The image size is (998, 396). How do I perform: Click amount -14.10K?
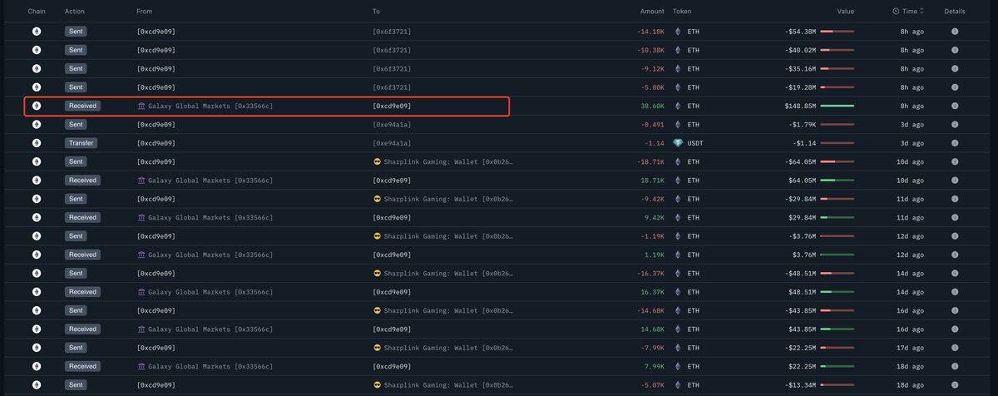pos(650,32)
